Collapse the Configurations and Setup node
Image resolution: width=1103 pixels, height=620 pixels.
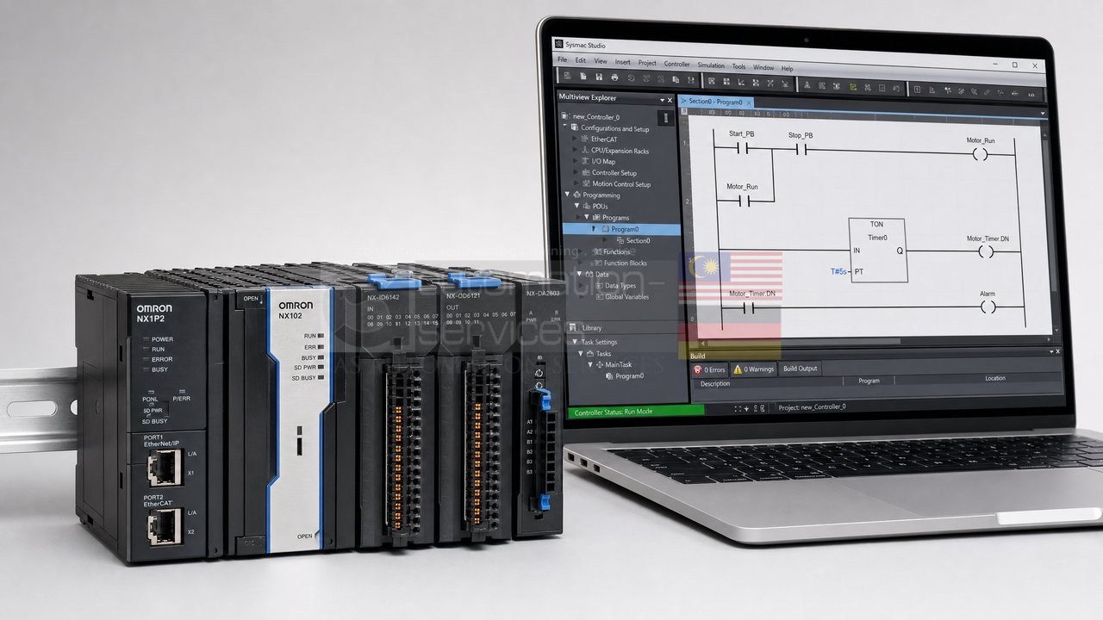tap(566, 127)
